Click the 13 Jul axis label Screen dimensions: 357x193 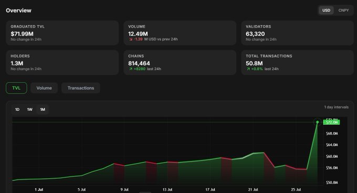pos(167,189)
